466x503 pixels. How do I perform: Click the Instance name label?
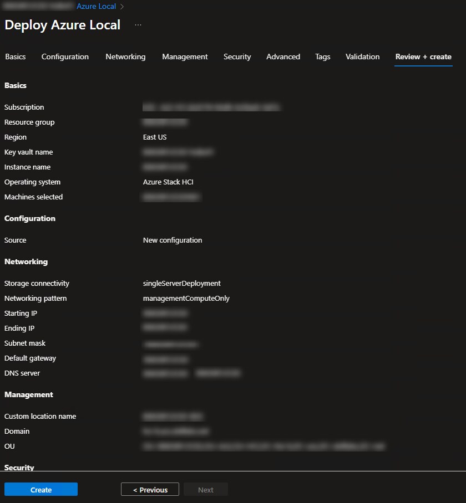click(x=27, y=167)
